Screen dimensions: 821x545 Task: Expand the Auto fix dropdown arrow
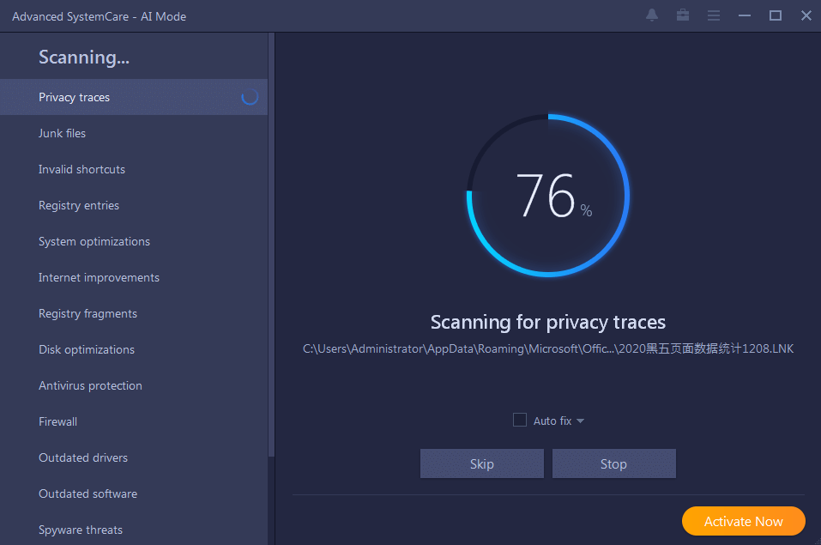[x=580, y=421]
